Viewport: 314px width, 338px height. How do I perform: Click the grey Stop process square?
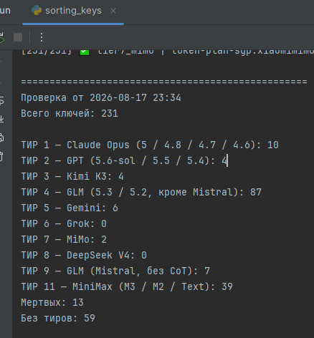(x=18, y=37)
